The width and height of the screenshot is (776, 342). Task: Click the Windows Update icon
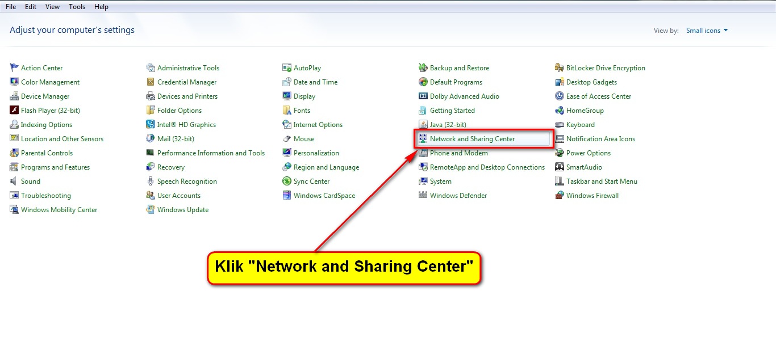point(151,210)
